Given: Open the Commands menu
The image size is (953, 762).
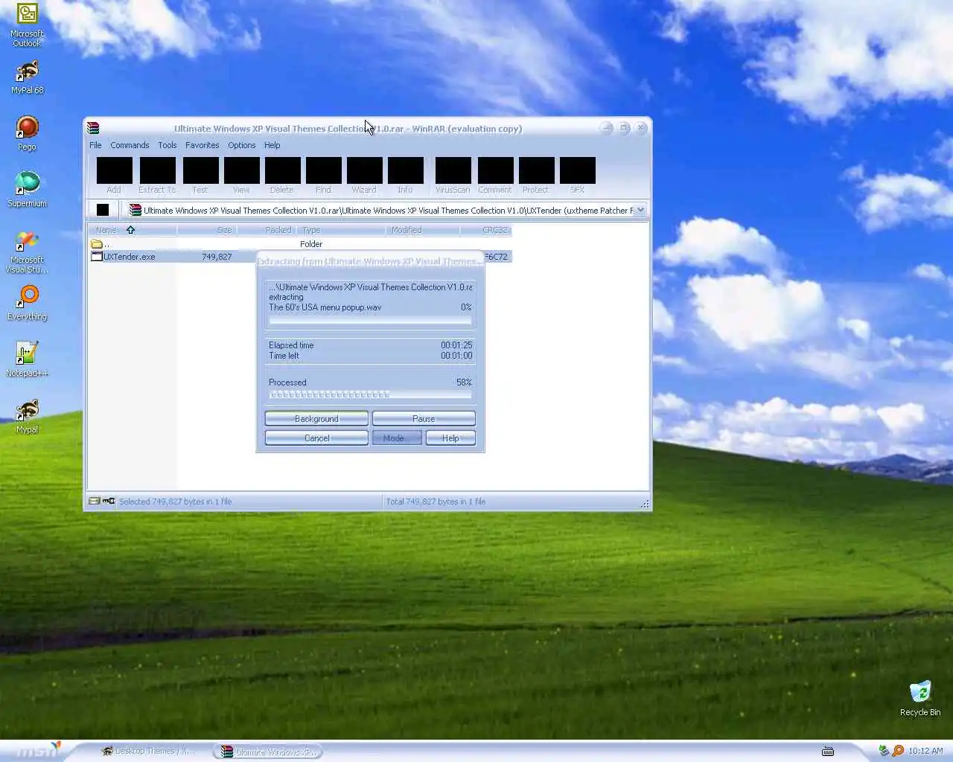Looking at the screenshot, I should pos(130,145).
